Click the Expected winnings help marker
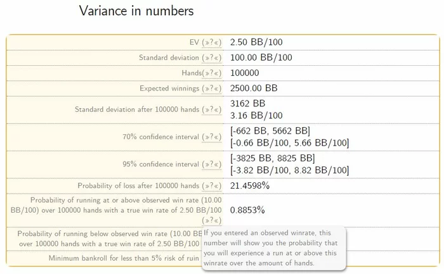 pos(211,89)
